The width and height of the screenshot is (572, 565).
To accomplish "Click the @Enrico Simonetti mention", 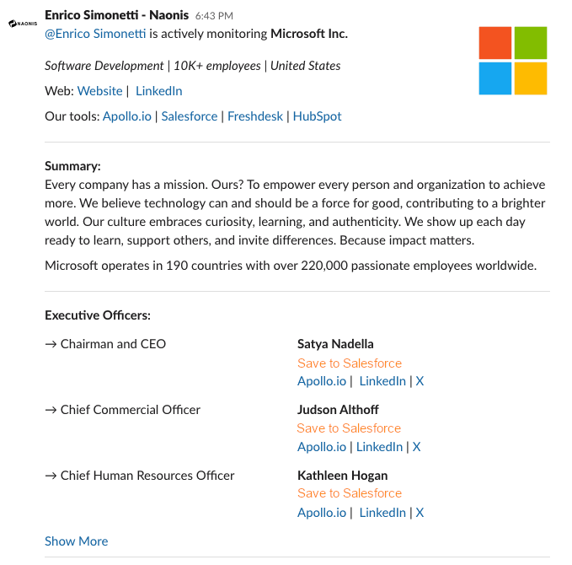I will coord(95,34).
